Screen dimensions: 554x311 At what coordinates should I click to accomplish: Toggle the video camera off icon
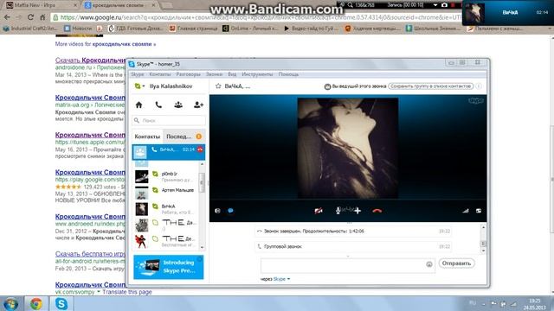319,211
